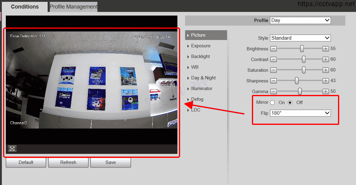The width and height of the screenshot is (356, 185).
Task: Click the Save button
Action: point(111,162)
